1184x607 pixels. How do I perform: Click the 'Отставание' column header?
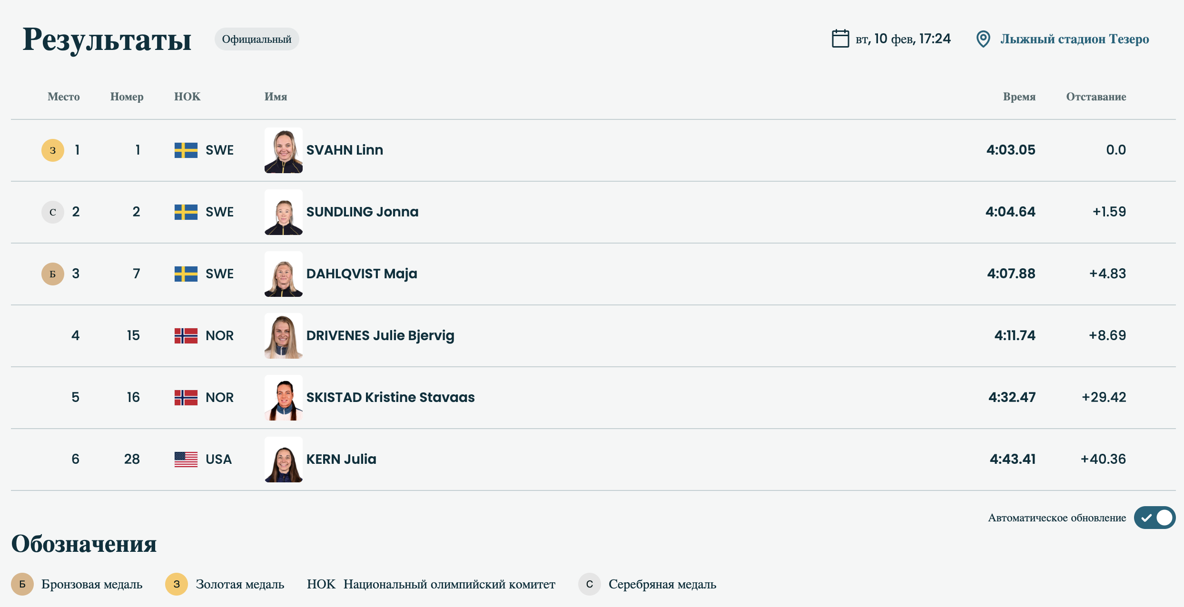click(1095, 97)
